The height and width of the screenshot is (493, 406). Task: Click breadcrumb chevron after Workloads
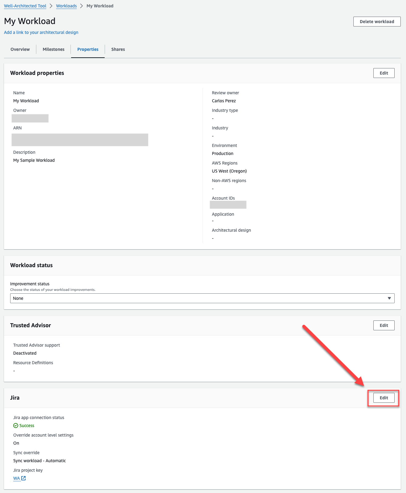point(82,6)
